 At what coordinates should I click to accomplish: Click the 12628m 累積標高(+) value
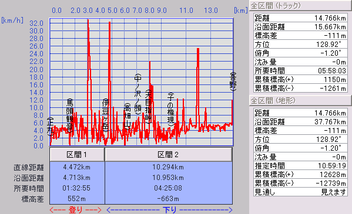tap(333, 175)
